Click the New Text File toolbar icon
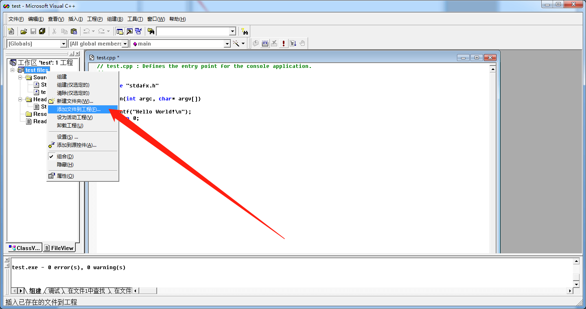Image resolution: width=586 pixels, height=309 pixels. [11, 31]
